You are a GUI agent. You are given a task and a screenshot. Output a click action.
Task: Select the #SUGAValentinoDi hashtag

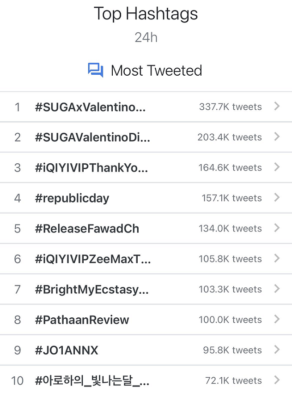coord(92,137)
